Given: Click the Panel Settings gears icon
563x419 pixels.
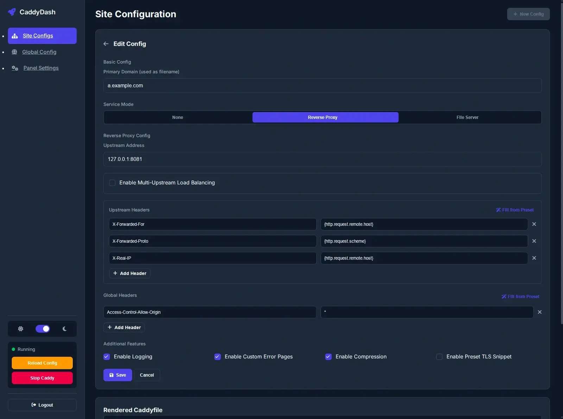Looking at the screenshot, I should (15, 68).
